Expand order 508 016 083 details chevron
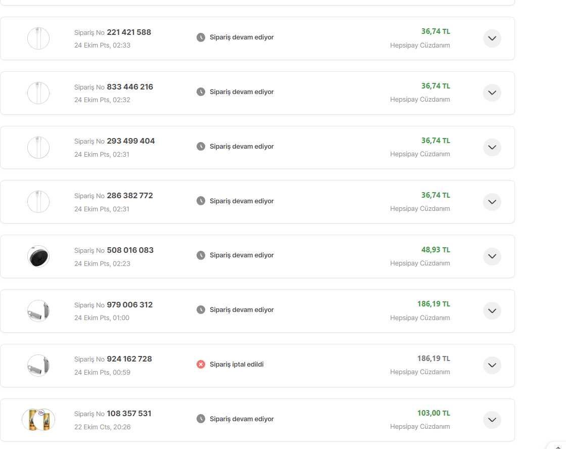Image resolution: width=566 pixels, height=449 pixels. point(492,256)
